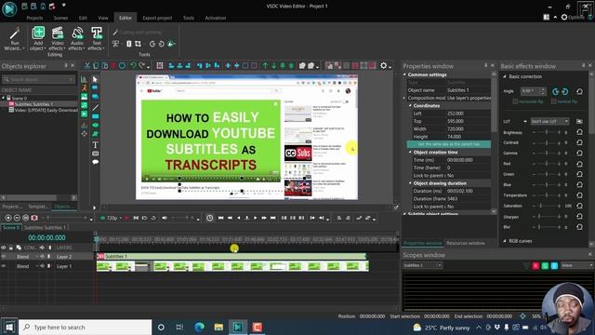This screenshot has height=335, width=595.
Task: Toggle the red R channel in Scopes
Action: pyautogui.click(x=535, y=265)
